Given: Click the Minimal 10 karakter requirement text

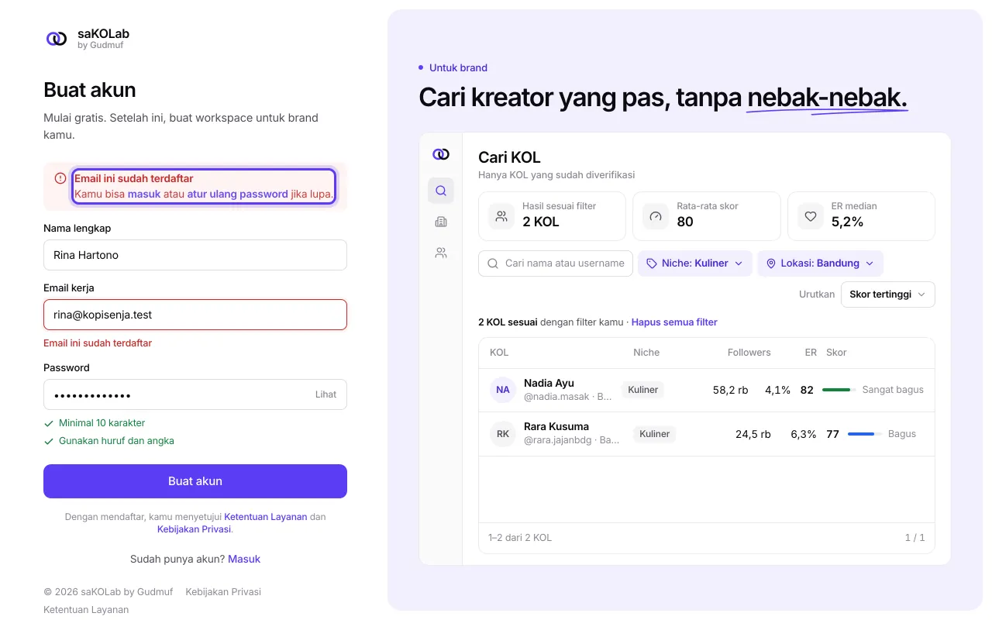Looking at the screenshot, I should click(102, 423).
